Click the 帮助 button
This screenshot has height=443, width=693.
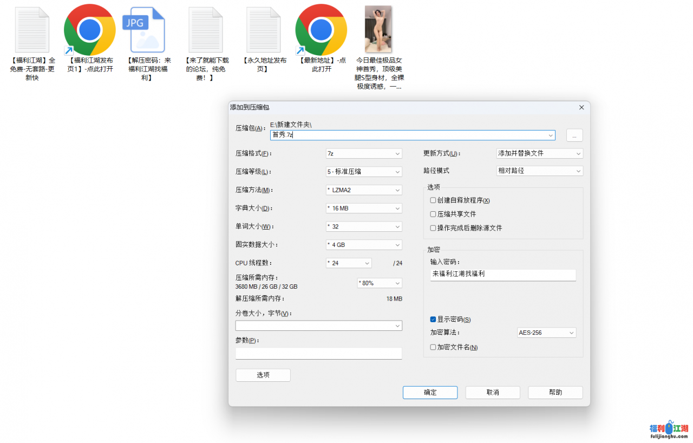[555, 392]
